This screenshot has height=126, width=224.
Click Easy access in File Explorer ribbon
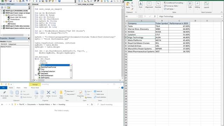coord(70,94)
